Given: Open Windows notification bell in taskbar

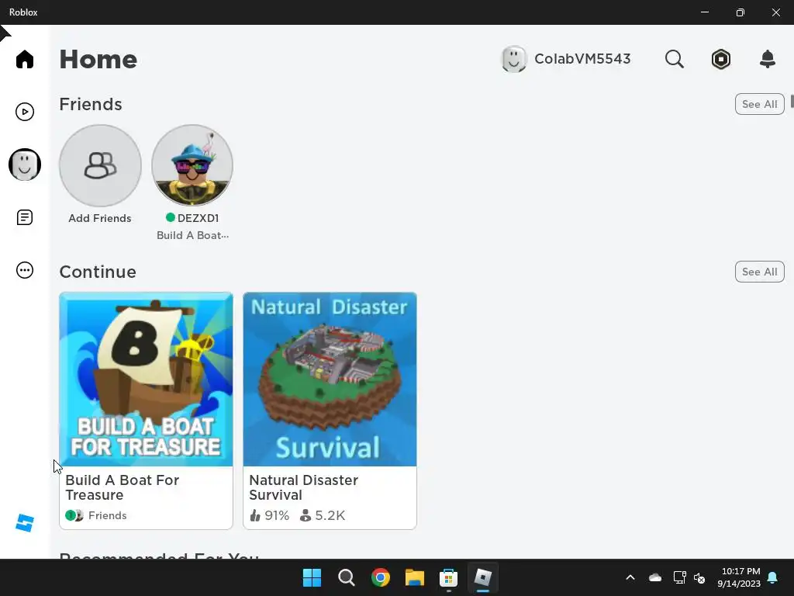Looking at the screenshot, I should point(773,577).
